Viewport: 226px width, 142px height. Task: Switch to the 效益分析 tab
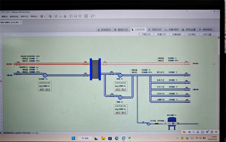pyautogui.click(x=155, y=30)
